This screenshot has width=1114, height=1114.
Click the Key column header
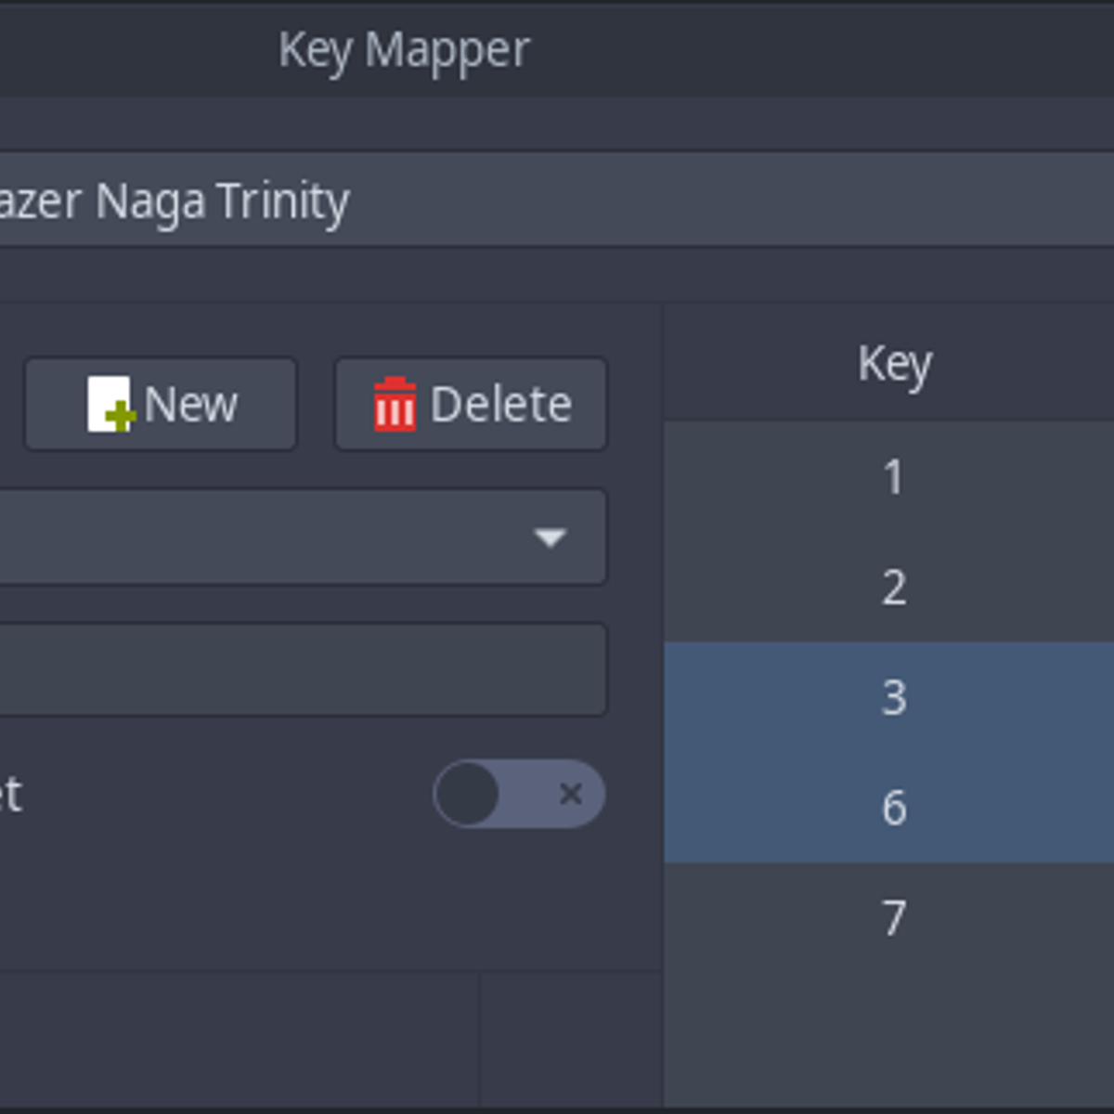coord(894,363)
